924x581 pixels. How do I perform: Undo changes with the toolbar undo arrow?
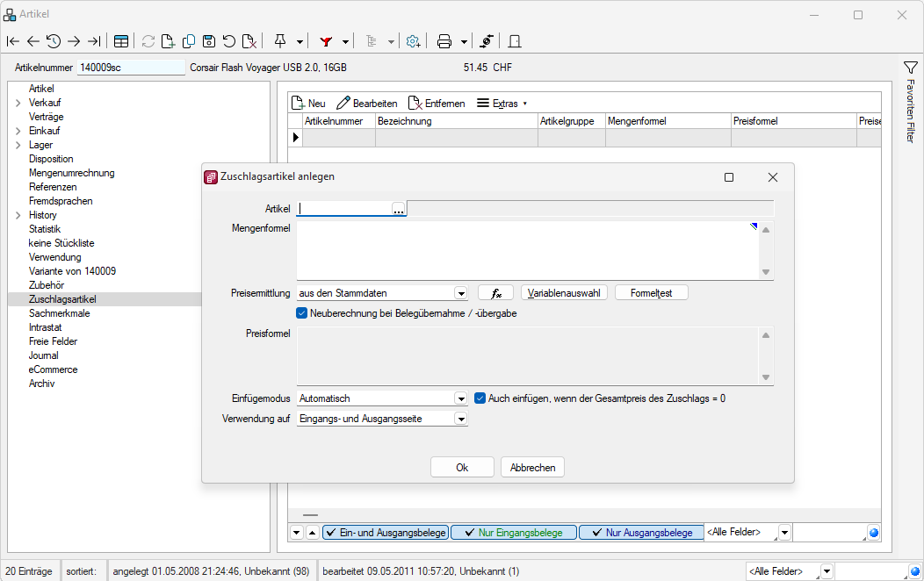pyautogui.click(x=228, y=41)
